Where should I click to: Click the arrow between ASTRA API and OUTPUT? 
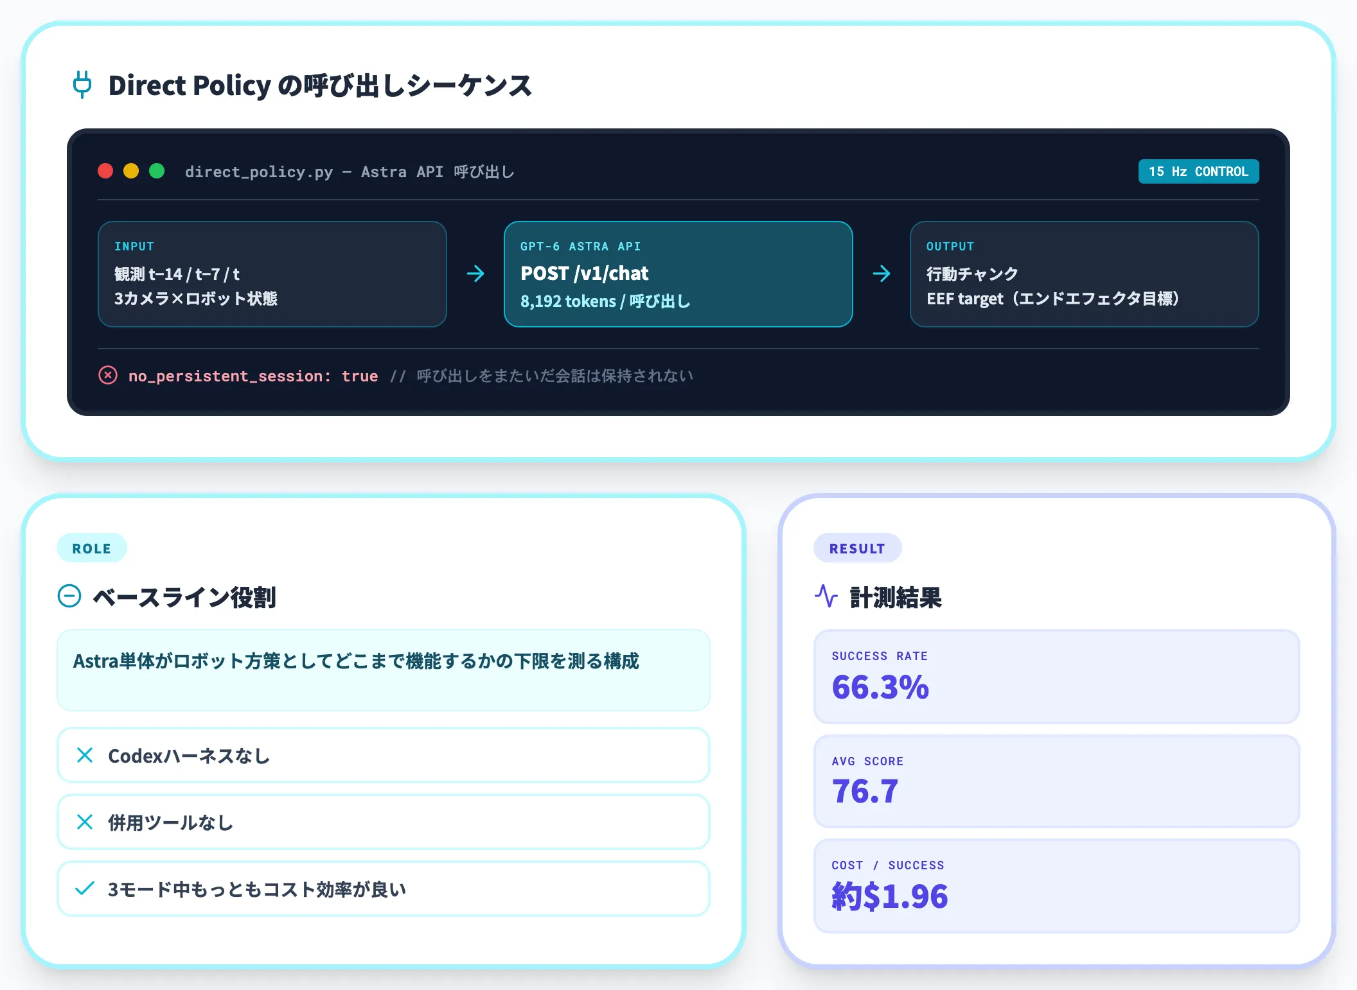click(x=882, y=274)
